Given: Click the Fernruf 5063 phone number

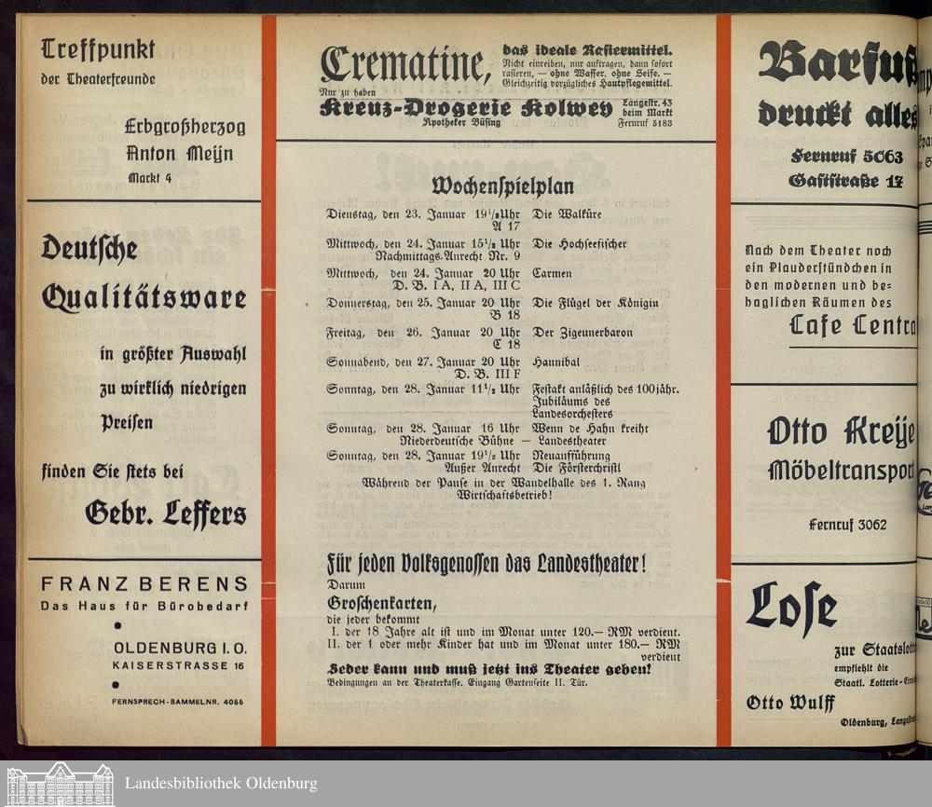Looking at the screenshot, I should [x=847, y=156].
